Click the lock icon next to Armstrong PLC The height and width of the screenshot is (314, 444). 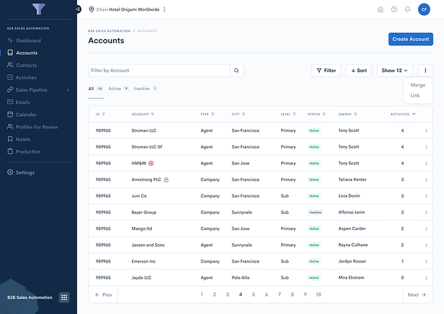pyautogui.click(x=166, y=180)
